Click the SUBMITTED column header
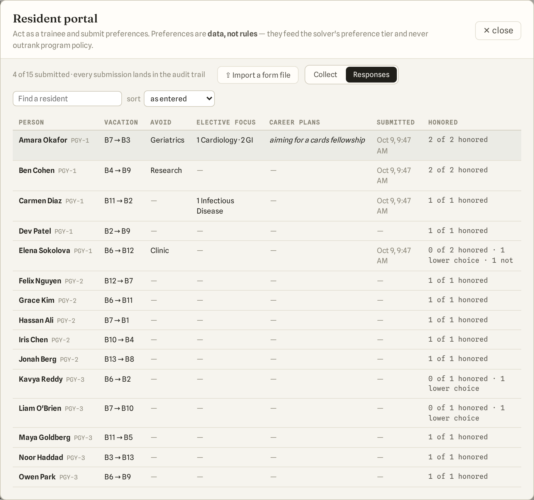Viewport: 534px width, 500px height. [396, 122]
